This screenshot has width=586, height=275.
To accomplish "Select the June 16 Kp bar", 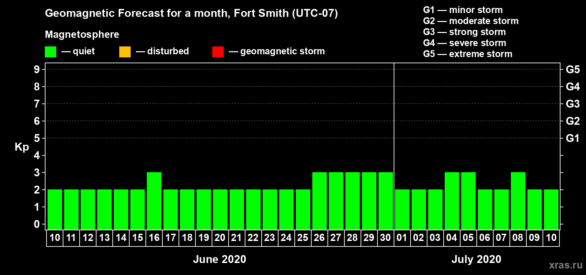I will pos(154,201).
